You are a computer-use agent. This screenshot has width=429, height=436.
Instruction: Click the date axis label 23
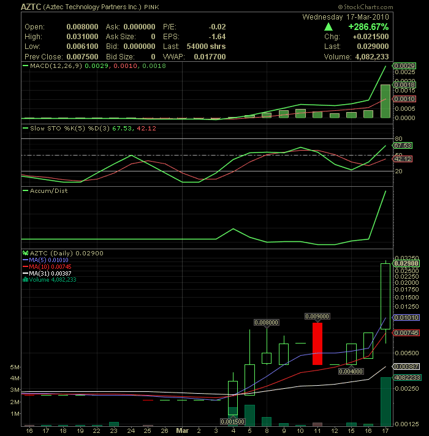(113, 430)
